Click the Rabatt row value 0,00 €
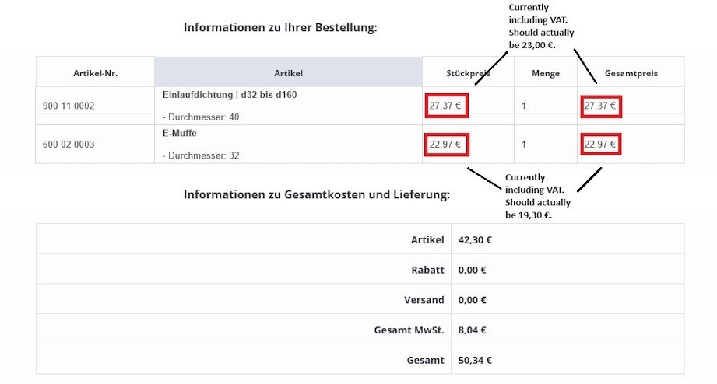This screenshot has width=717, height=384. pyautogui.click(x=472, y=270)
